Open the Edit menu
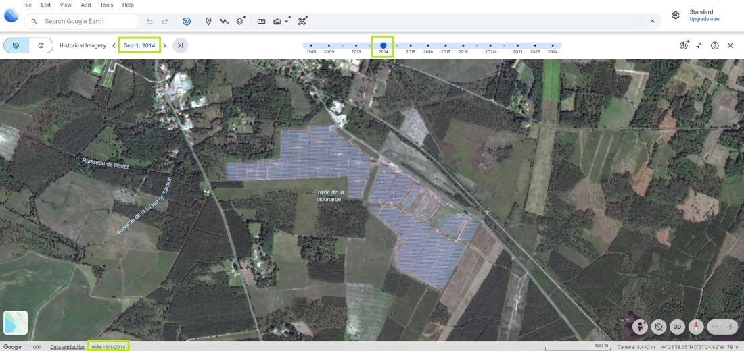Image resolution: width=744 pixels, height=351 pixels. [x=45, y=5]
